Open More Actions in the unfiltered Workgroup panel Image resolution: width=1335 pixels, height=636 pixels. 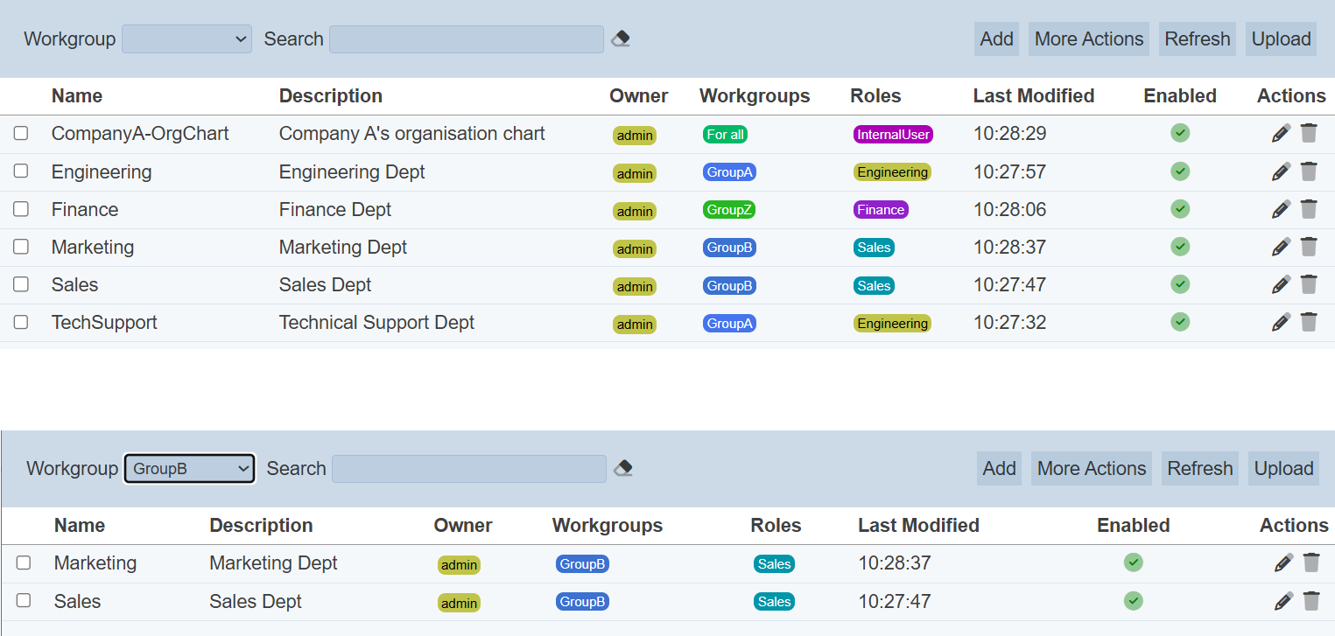[x=1088, y=39]
